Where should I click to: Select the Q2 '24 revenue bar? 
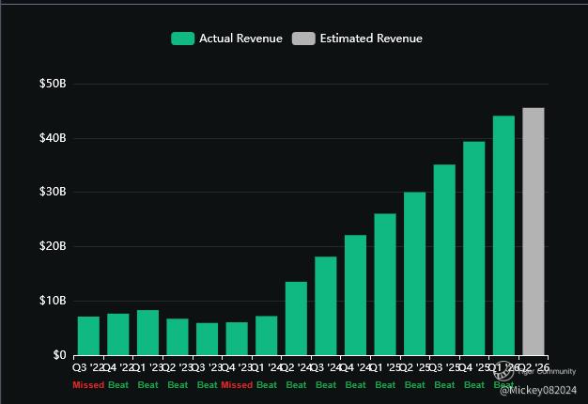[296, 318]
